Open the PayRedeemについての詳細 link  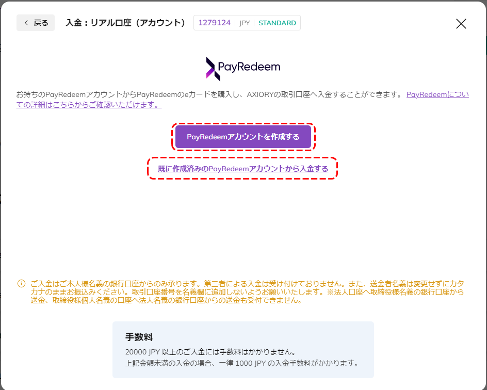[242, 100]
